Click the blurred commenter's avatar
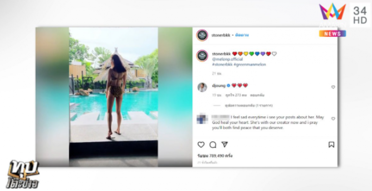Image resolution: width=372 pixels, height=191 pixels. [x=202, y=119]
